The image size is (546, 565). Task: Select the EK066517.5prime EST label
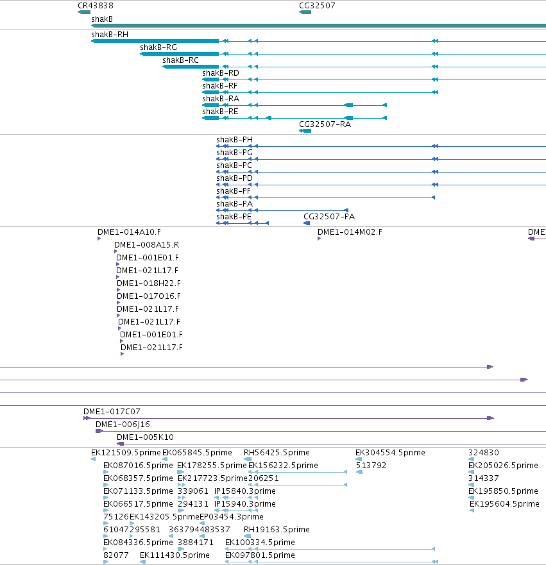coord(138,503)
